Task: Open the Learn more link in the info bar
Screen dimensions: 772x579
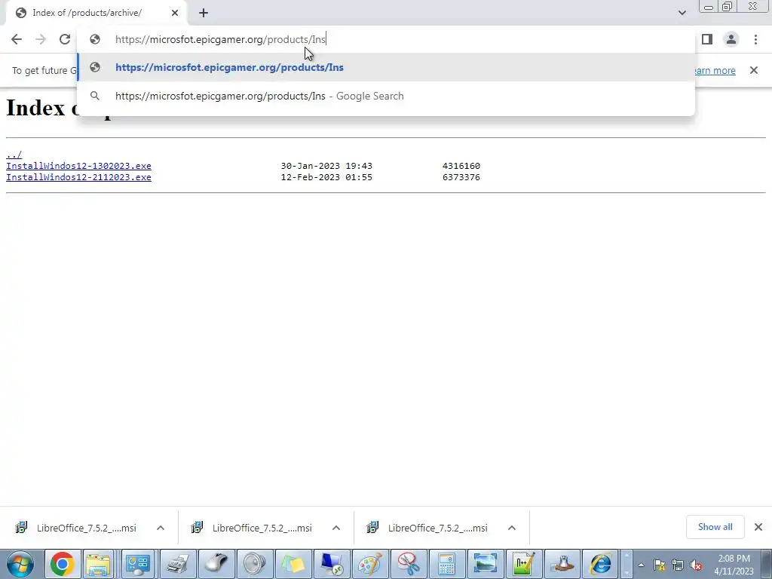Action: (x=715, y=70)
